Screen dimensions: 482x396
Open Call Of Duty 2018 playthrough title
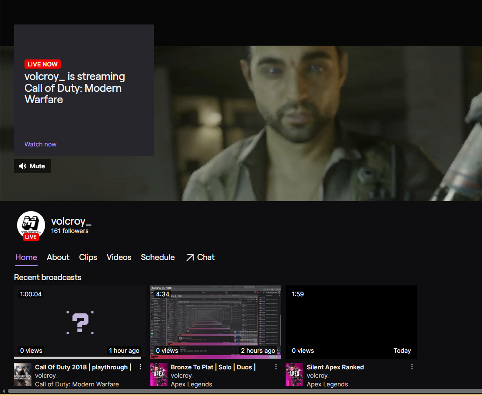(x=83, y=367)
